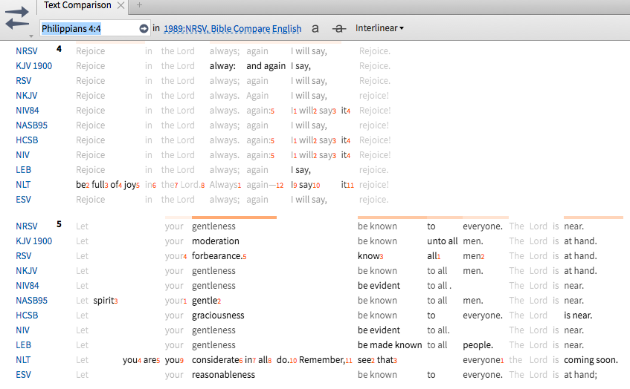Click NLT label in verse 5

(x=23, y=360)
